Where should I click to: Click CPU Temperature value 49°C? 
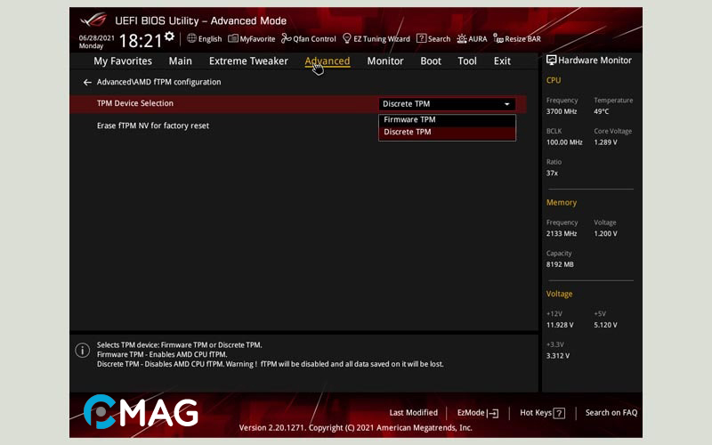click(x=602, y=112)
